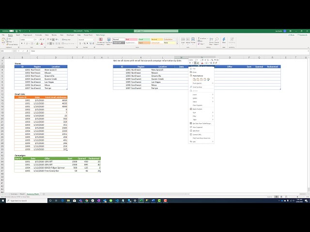
Task: Click the Save icon in the title bar
Action: click(16, 31)
